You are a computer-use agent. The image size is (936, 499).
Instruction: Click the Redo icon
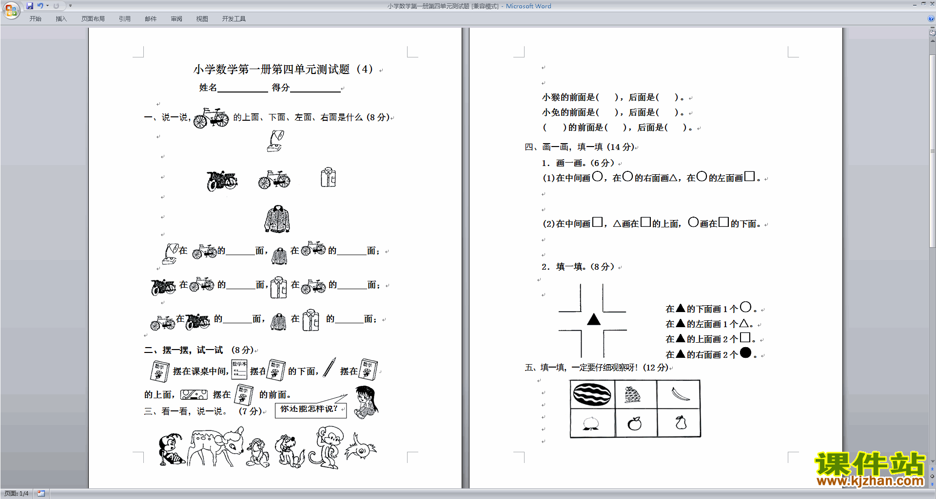pyautogui.click(x=56, y=6)
